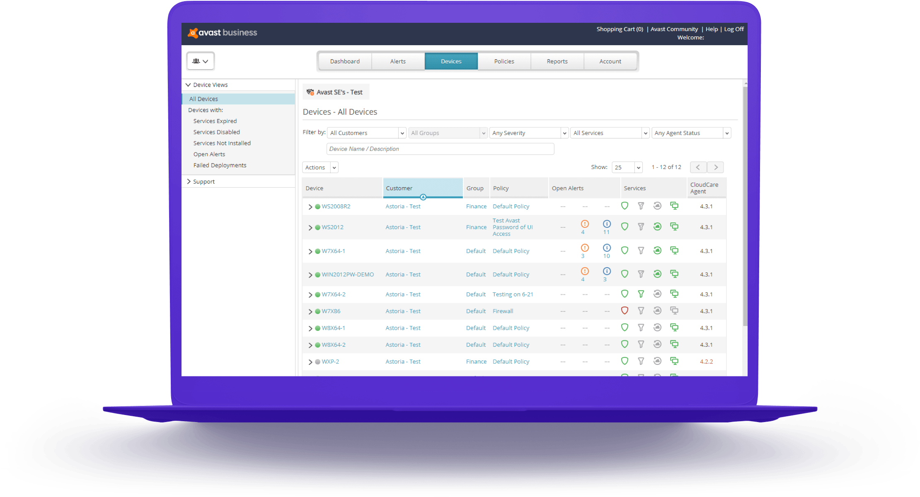Image resolution: width=920 pixels, height=497 pixels.
Task: Click the red shield icon for W7X86
Action: click(625, 311)
